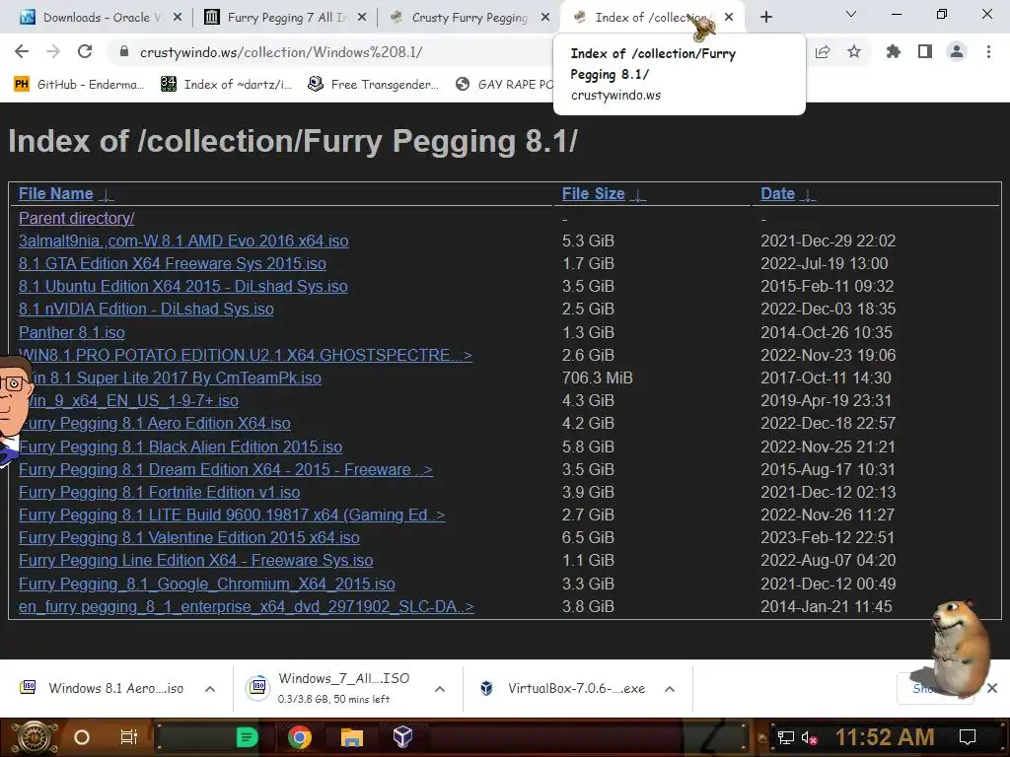Download enterprise x64 dvd 2971902 iso
This screenshot has height=757, width=1010.
tap(246, 606)
